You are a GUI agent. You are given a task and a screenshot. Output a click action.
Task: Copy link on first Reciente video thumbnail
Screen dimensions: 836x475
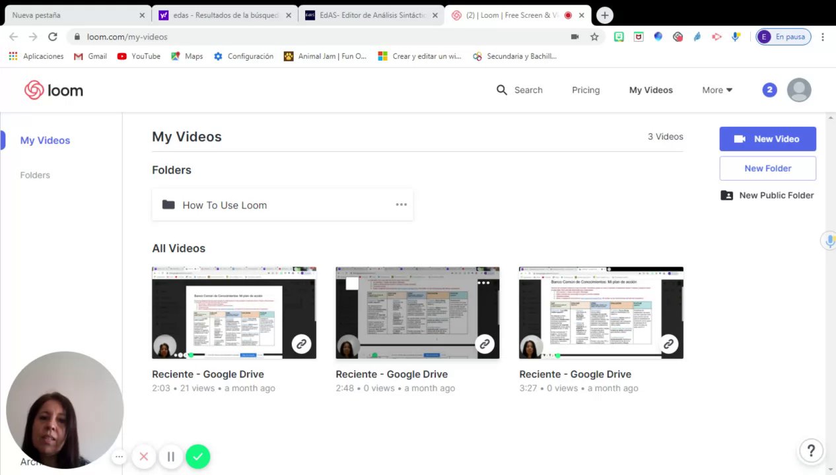(302, 344)
